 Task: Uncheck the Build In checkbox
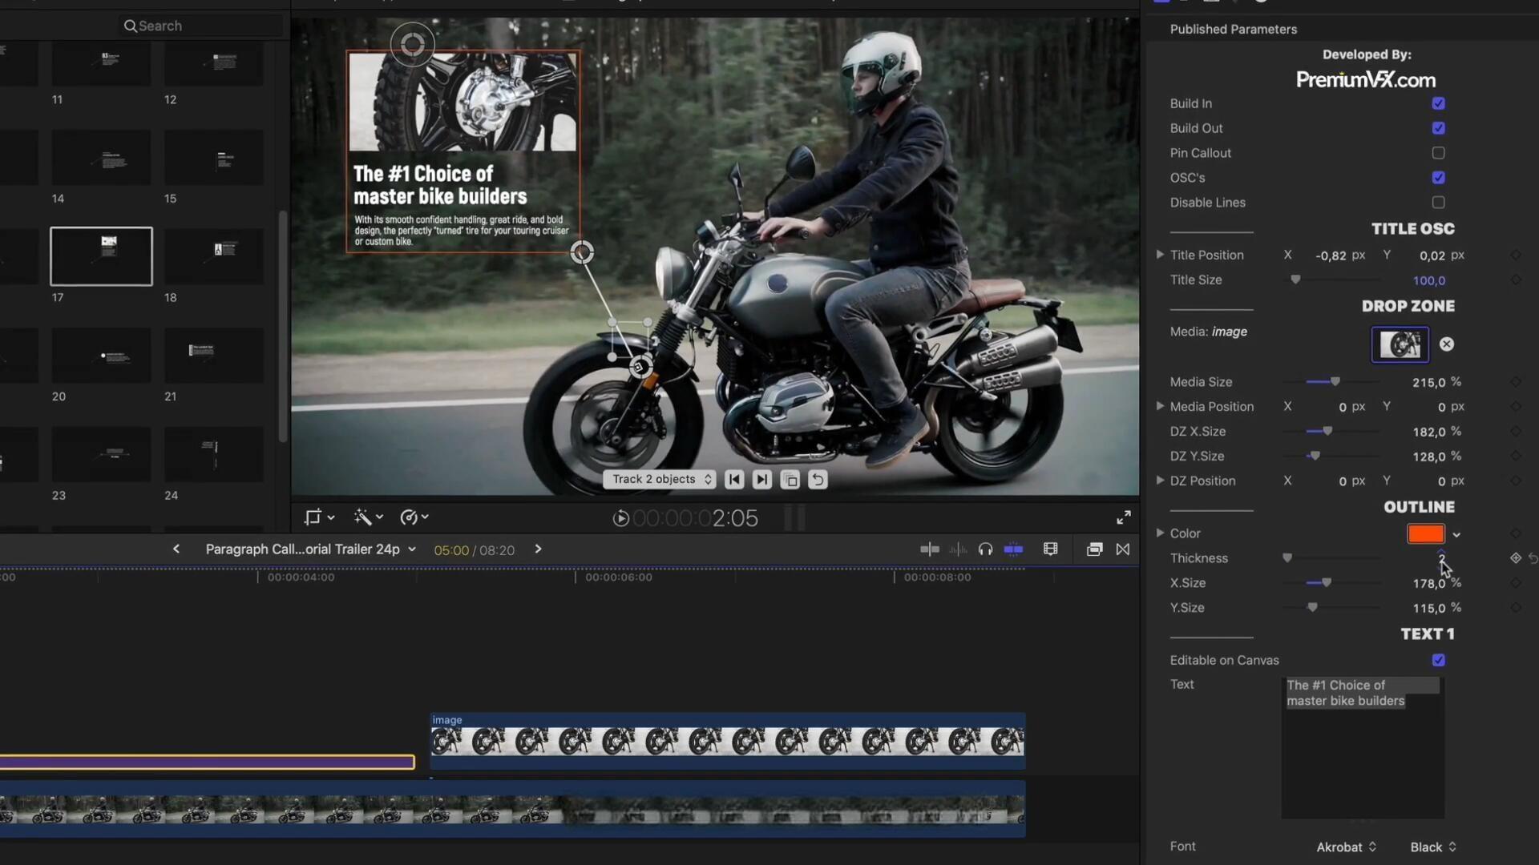1438,103
